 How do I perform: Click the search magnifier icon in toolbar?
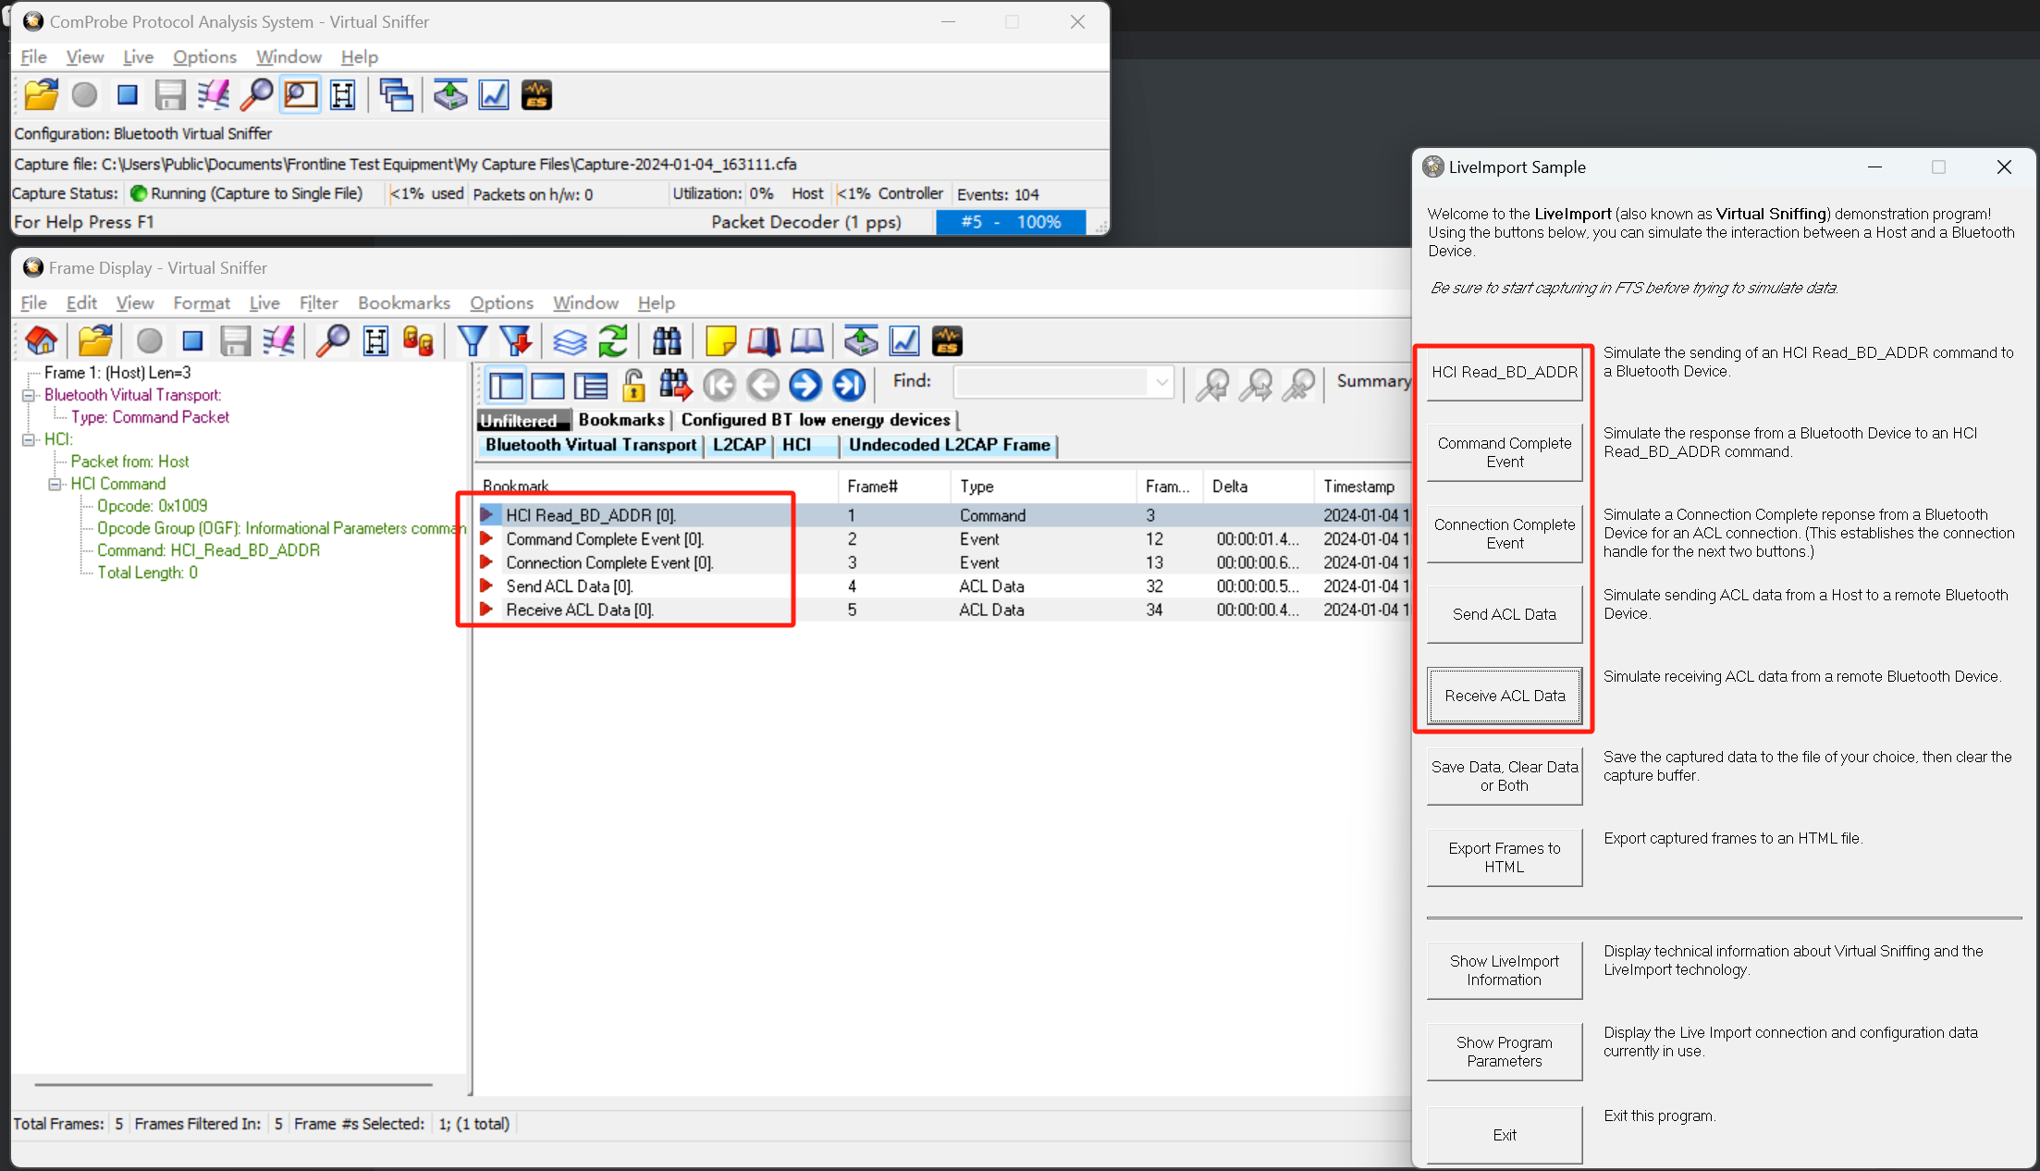256,93
